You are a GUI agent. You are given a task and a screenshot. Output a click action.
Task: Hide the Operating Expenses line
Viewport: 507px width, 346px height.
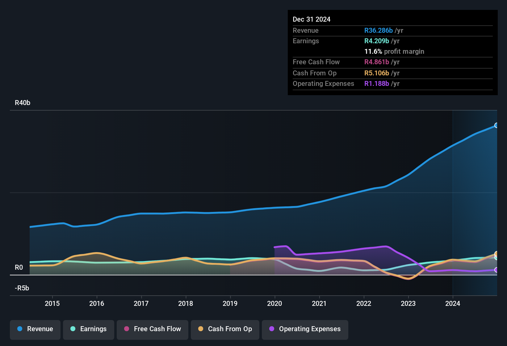coord(305,329)
